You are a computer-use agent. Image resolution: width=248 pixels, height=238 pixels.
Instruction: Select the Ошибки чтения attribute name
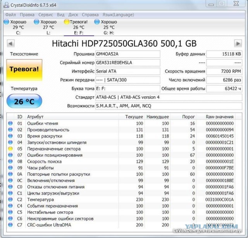pyautogui.click(x=43, y=123)
